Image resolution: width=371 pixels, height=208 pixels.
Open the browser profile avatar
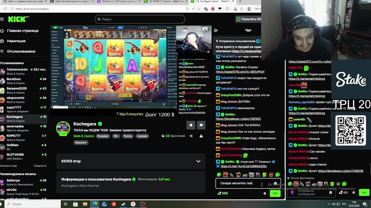pos(249,9)
